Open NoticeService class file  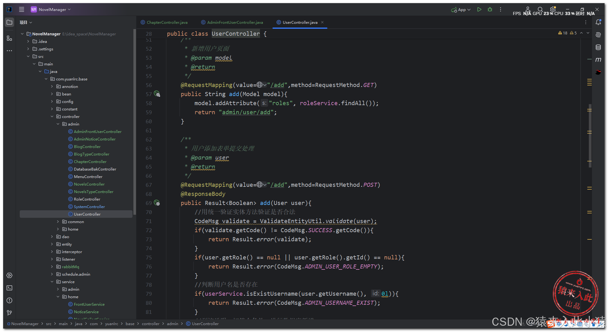coord(86,312)
